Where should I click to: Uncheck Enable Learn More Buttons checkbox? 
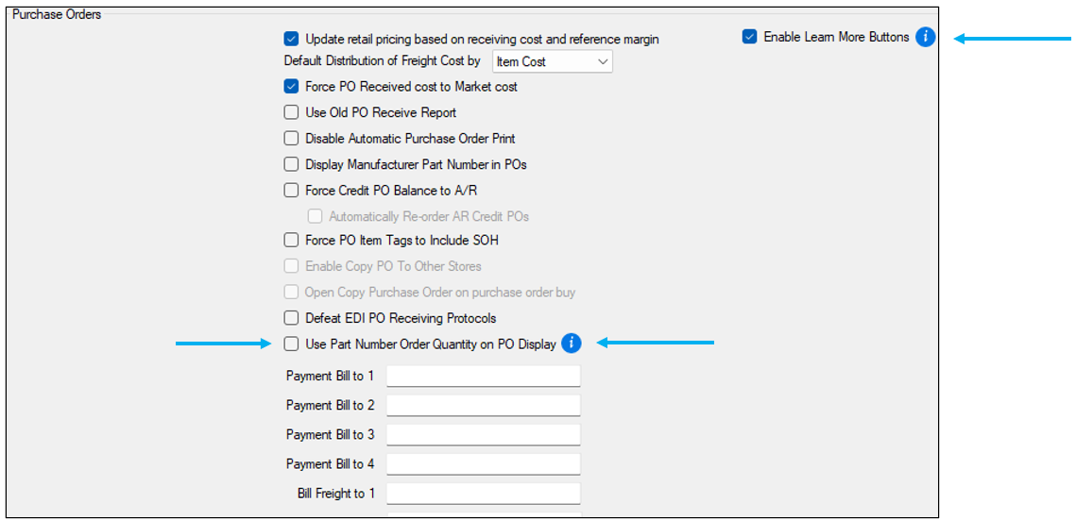749,38
